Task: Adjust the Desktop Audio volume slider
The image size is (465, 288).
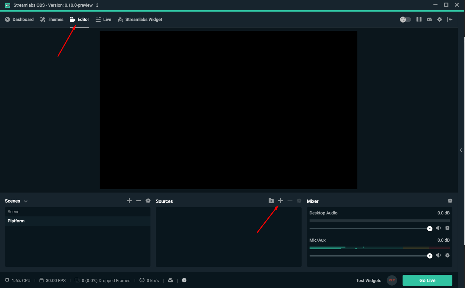Action: [371, 229]
